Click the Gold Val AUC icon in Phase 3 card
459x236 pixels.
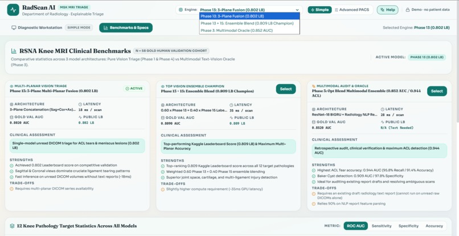point(314,122)
